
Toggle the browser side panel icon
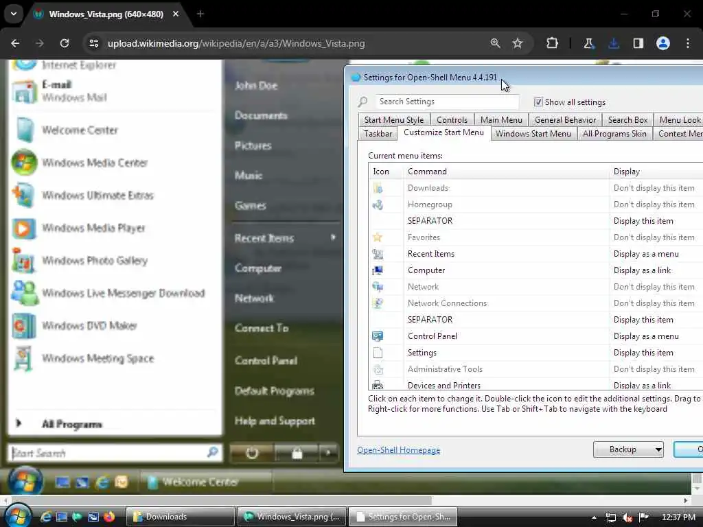[638, 43]
